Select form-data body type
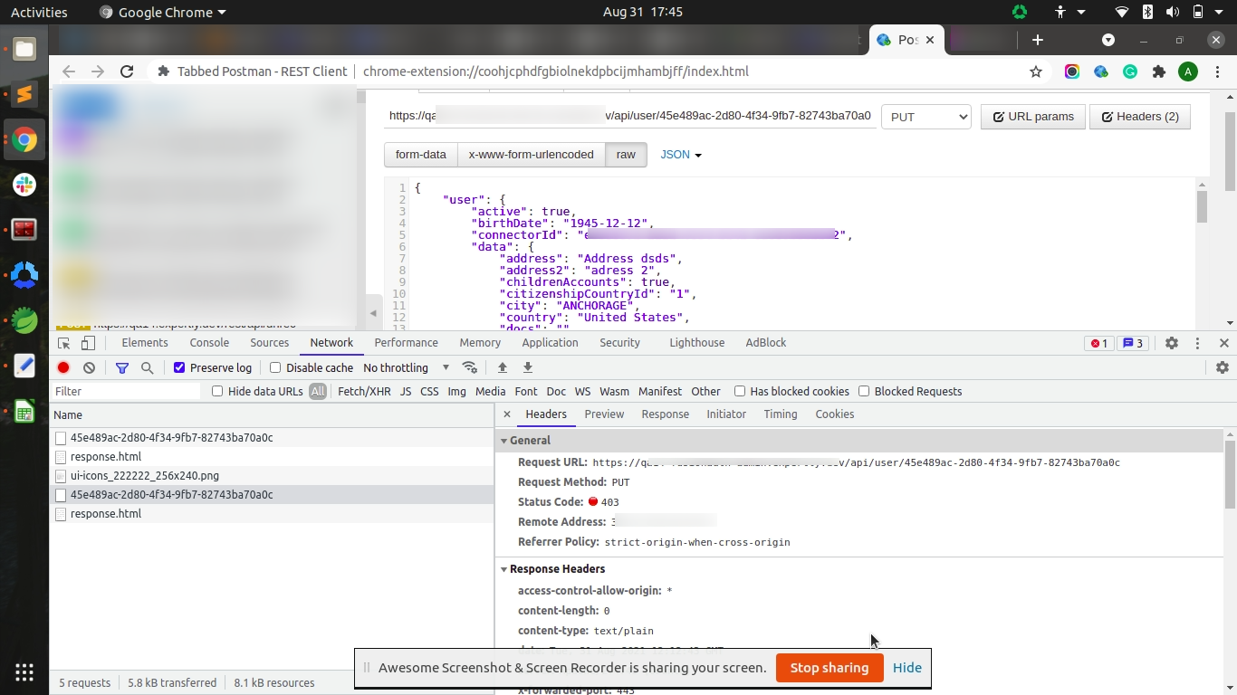1237x695 pixels. [x=421, y=155]
